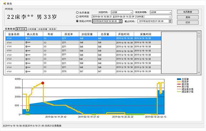Click the 2270 flow rate cell
Image resolution: width=206 pixels, height=131 pixels.
(70, 72)
